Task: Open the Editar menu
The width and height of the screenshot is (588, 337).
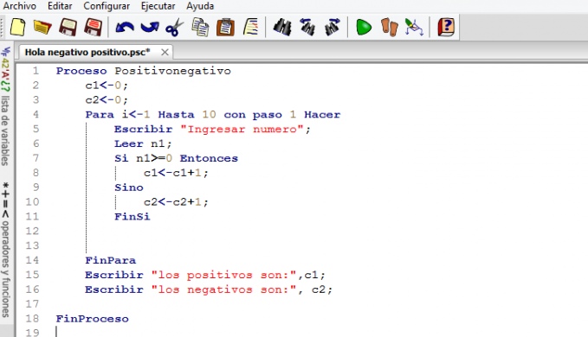Action: pyautogui.click(x=60, y=6)
